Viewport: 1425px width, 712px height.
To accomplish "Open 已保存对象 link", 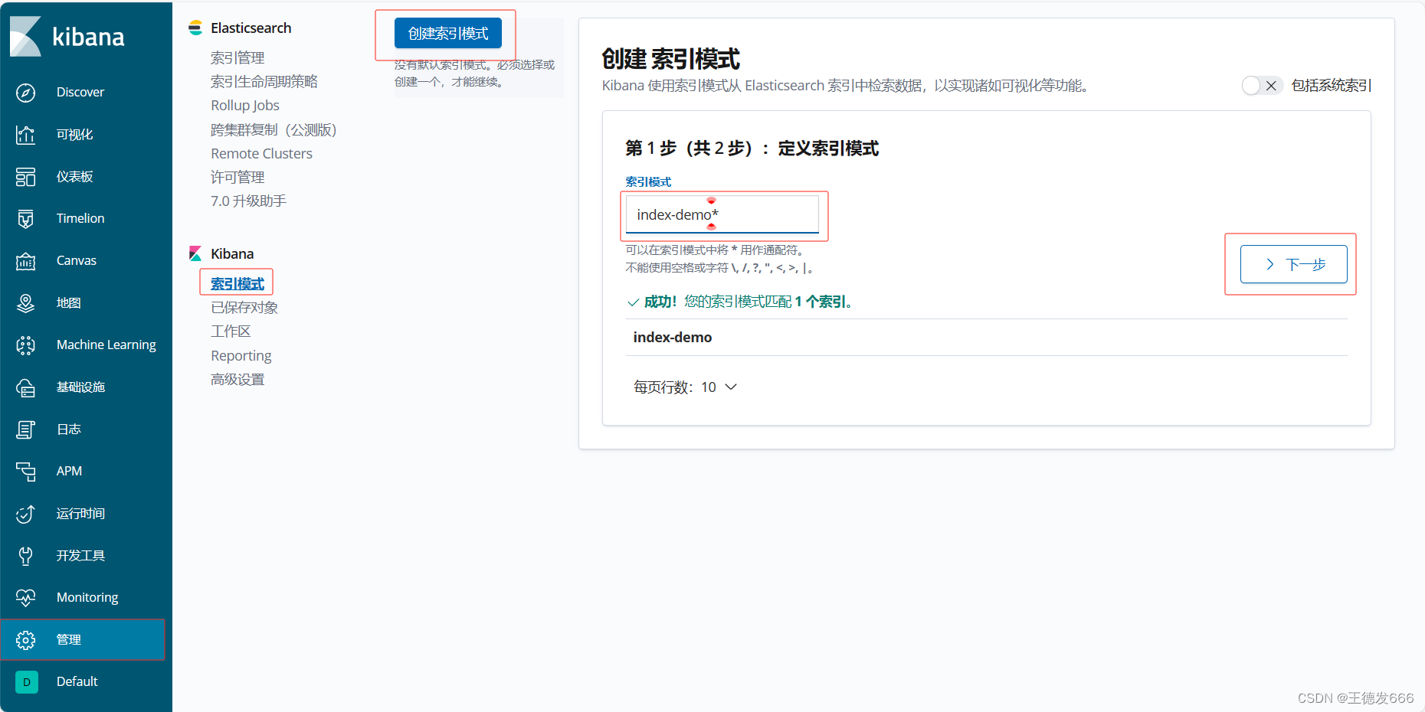I will [x=244, y=307].
